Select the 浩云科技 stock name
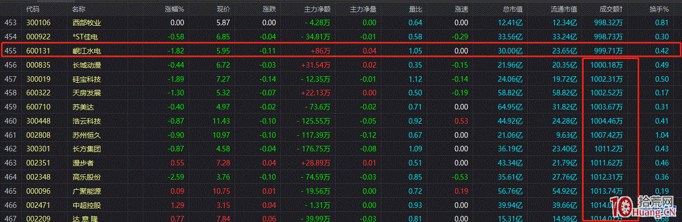This screenshot has height=222, width=682. click(87, 121)
